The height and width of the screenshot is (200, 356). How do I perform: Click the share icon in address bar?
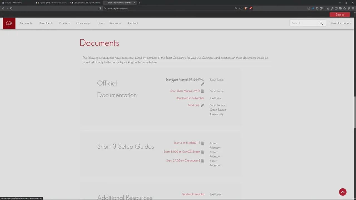(241, 8)
